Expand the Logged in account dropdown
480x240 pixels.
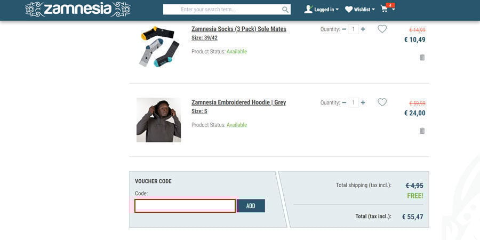[322, 9]
